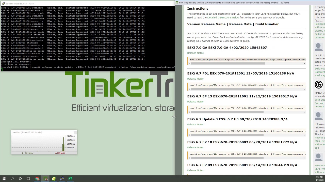Screen dimensions: 325x182
Task: Click ESXi-5.5.0-1331820-standard row in PuTTY
Action: point(73,43)
